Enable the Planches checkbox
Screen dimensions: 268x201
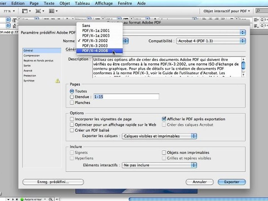coord(72,102)
